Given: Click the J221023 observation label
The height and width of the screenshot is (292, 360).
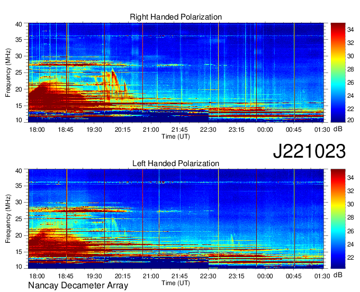Looking at the screenshot, I should point(309,151).
